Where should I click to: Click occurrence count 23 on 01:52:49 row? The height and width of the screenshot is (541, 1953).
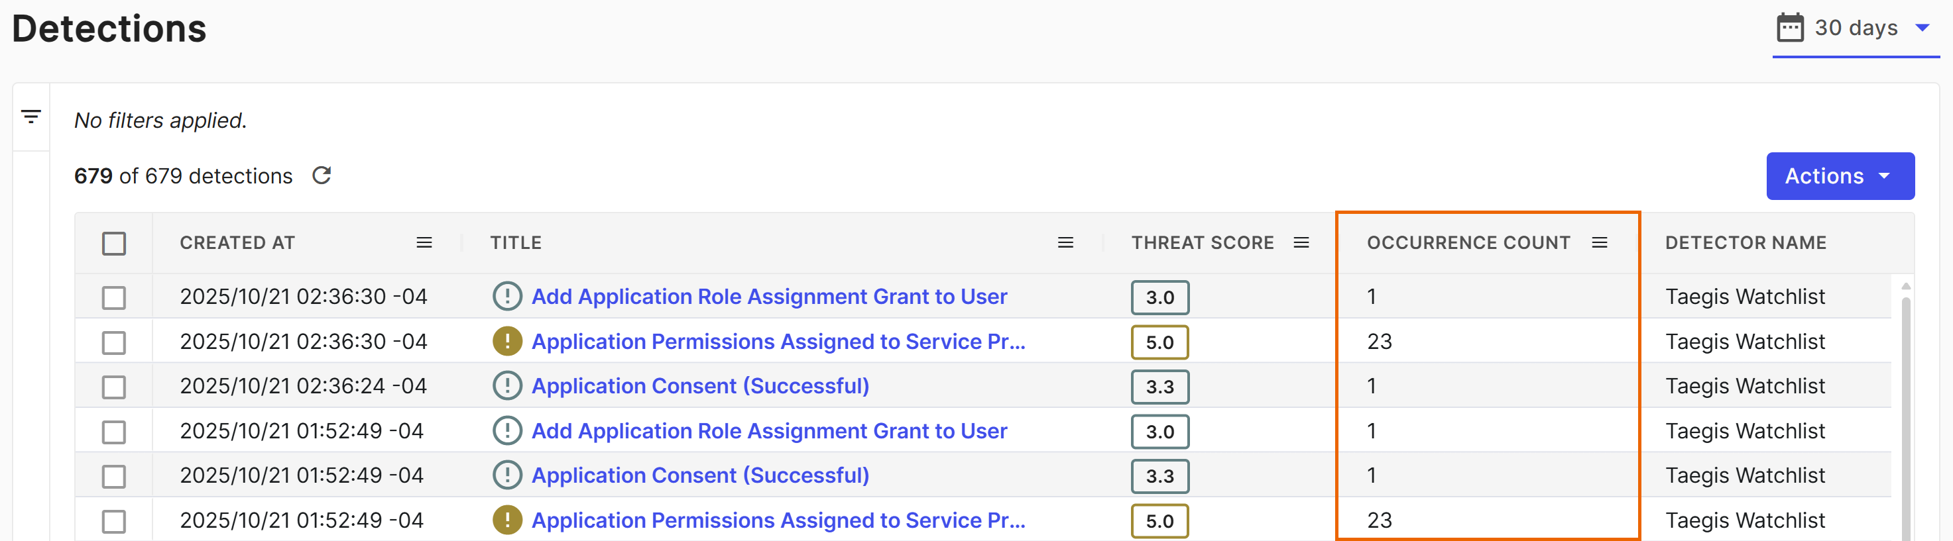point(1379,520)
